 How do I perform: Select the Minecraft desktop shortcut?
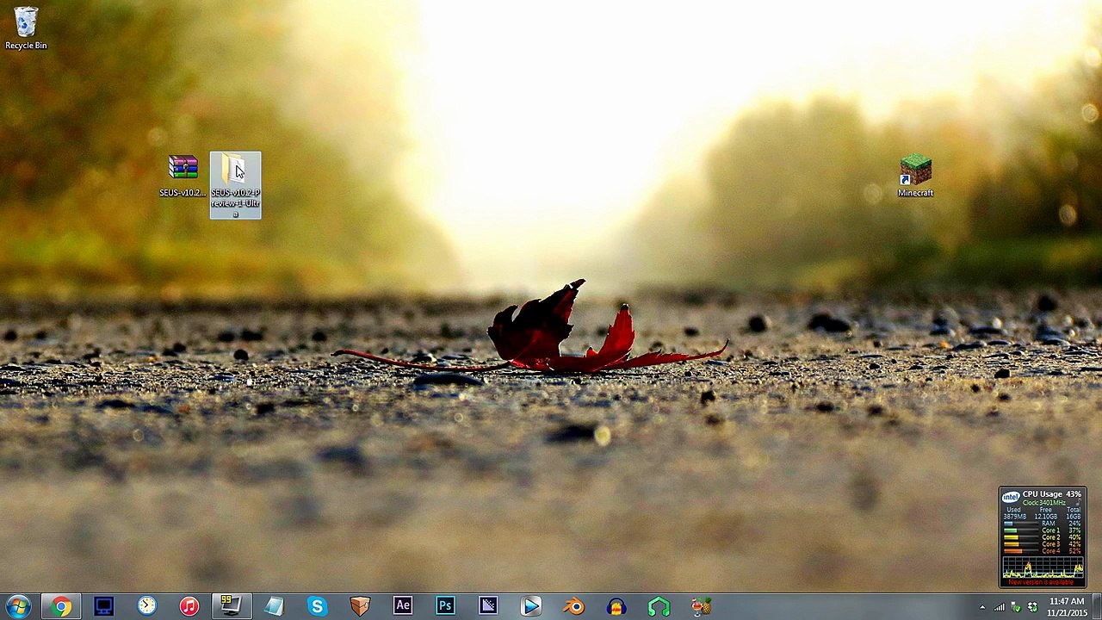(x=915, y=176)
